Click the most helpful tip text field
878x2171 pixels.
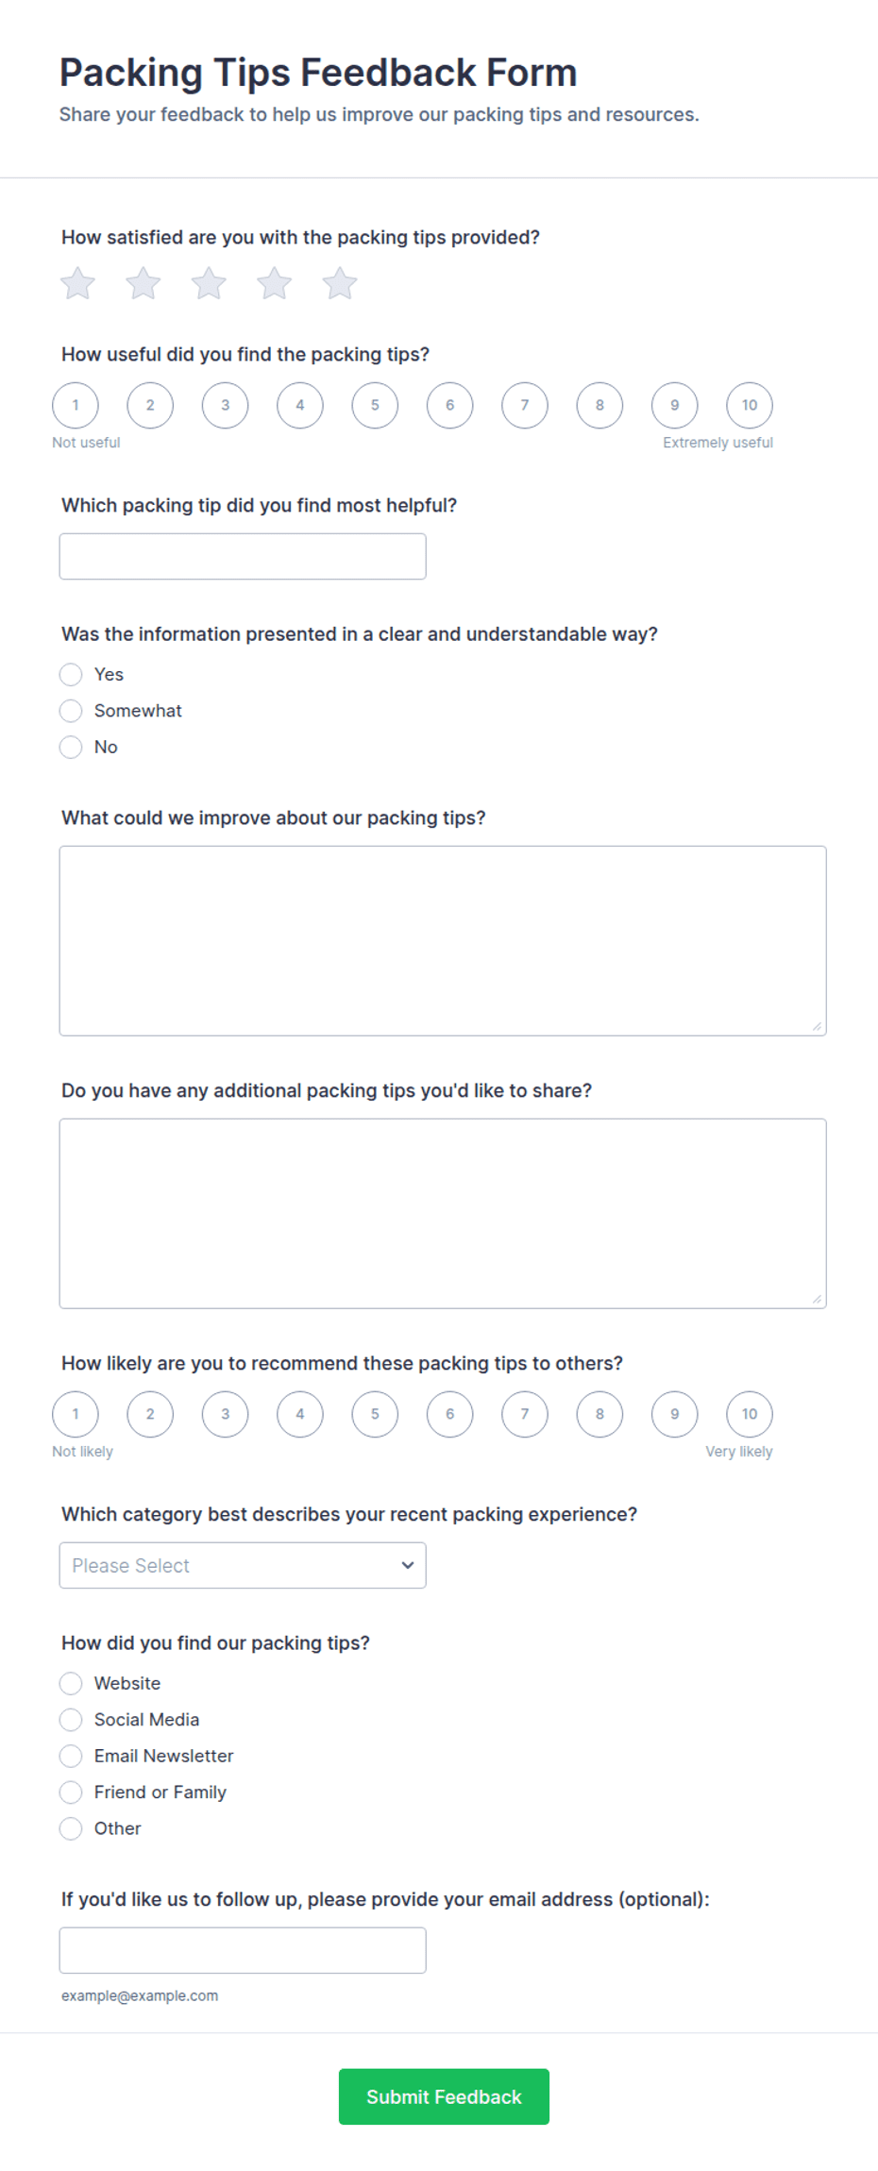tap(243, 557)
